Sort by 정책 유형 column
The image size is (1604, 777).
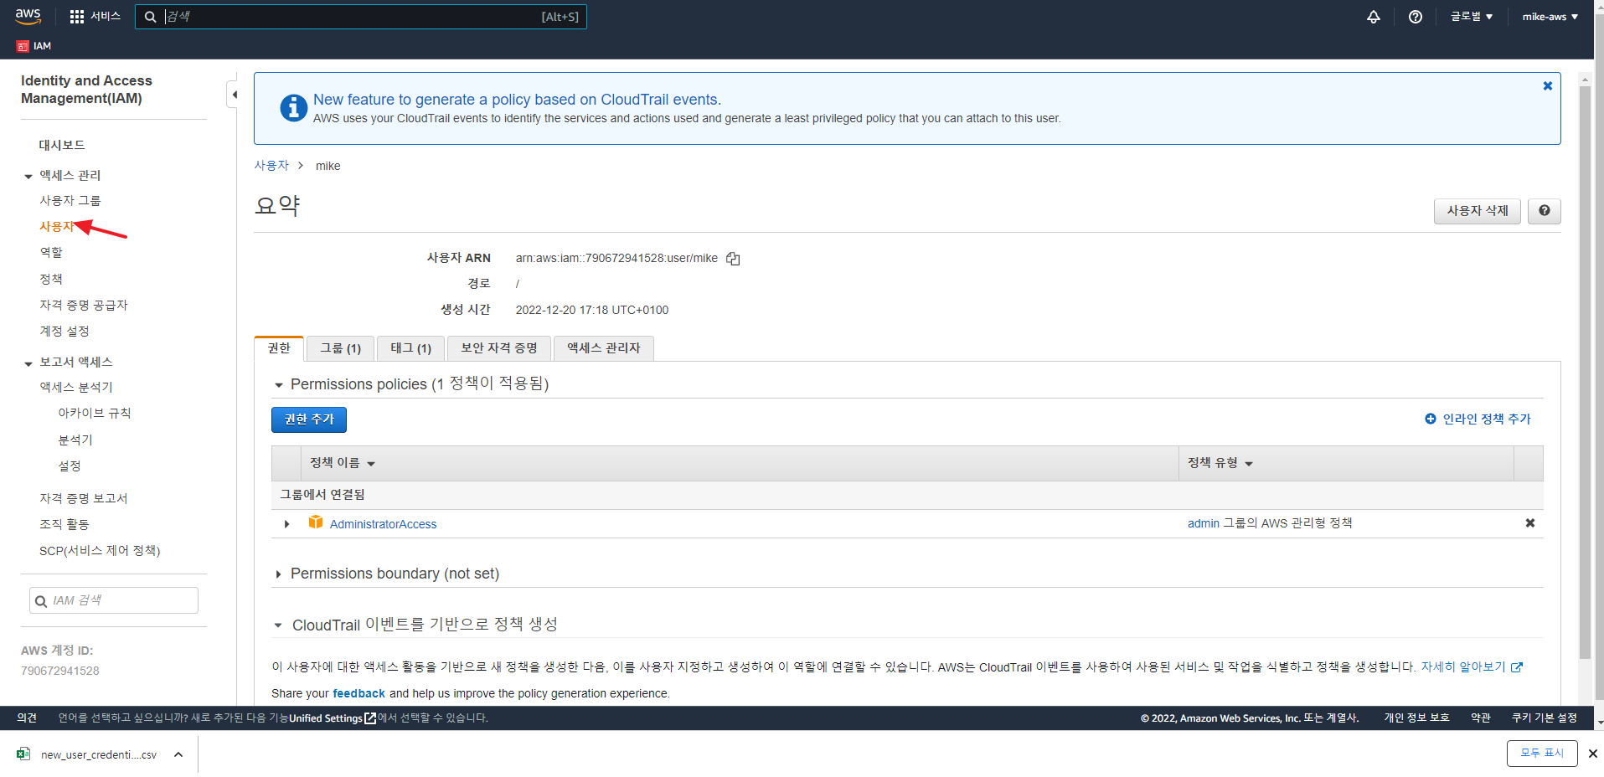pyautogui.click(x=1220, y=463)
